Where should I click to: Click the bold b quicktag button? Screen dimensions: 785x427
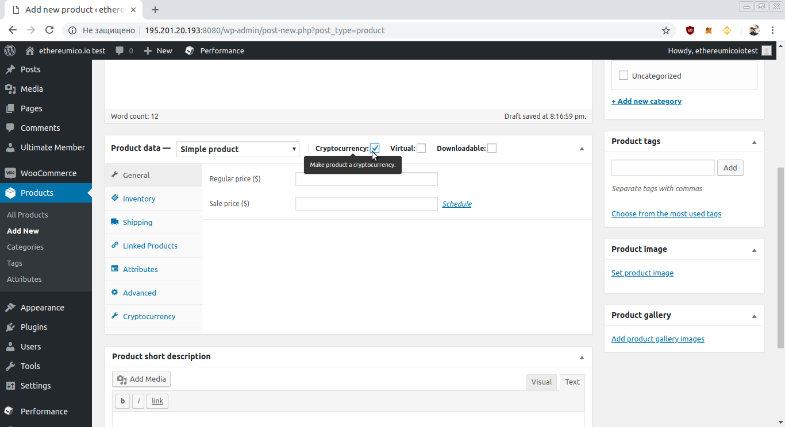[x=122, y=401]
